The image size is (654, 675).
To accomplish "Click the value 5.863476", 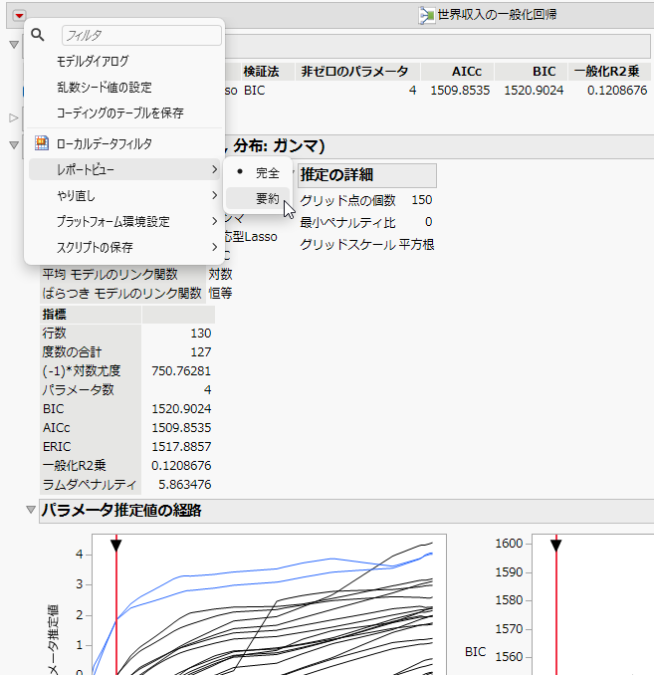I will [185, 485].
